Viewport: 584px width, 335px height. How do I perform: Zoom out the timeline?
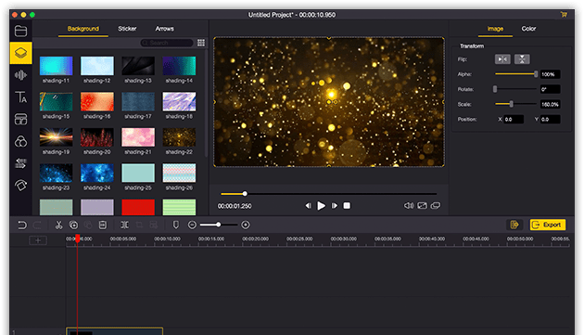[x=192, y=225]
